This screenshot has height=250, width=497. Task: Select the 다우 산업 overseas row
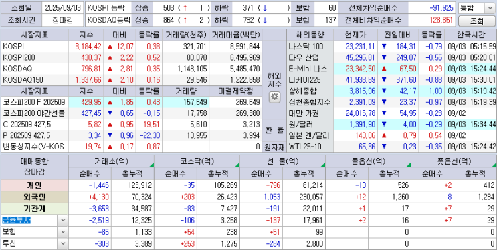(391, 58)
